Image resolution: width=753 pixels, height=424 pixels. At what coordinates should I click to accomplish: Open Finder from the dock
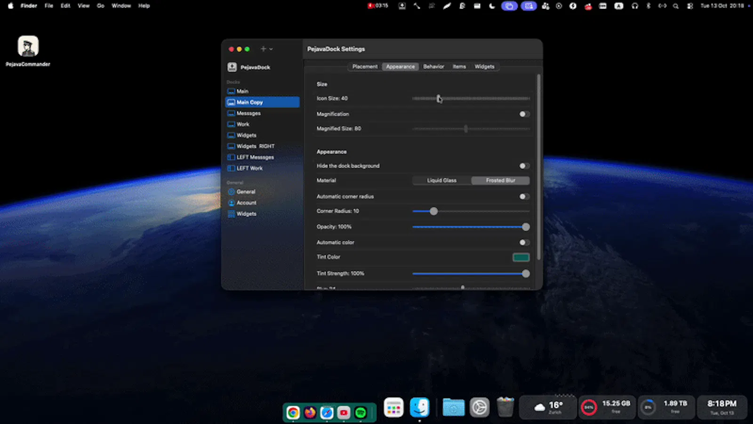419,408
